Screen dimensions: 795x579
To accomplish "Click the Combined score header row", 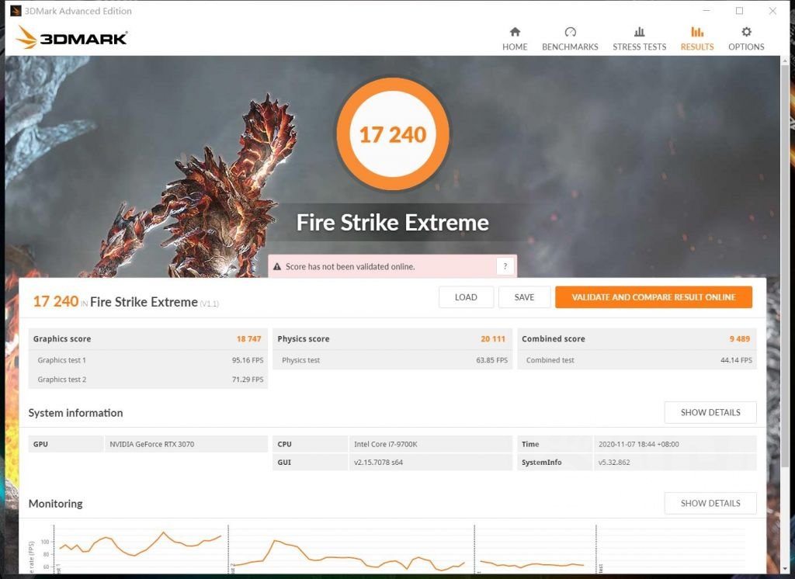I will point(637,339).
